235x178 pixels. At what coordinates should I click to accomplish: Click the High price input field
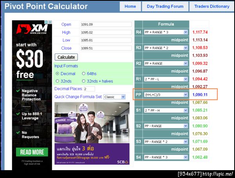[x=106, y=32]
